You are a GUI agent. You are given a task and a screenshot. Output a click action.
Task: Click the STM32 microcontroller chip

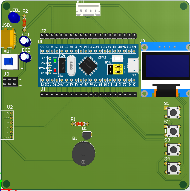click(88, 66)
